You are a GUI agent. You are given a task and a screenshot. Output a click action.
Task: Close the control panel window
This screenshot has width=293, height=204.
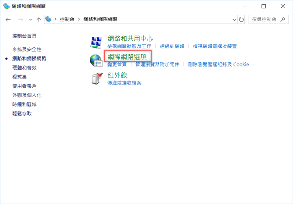283,6
